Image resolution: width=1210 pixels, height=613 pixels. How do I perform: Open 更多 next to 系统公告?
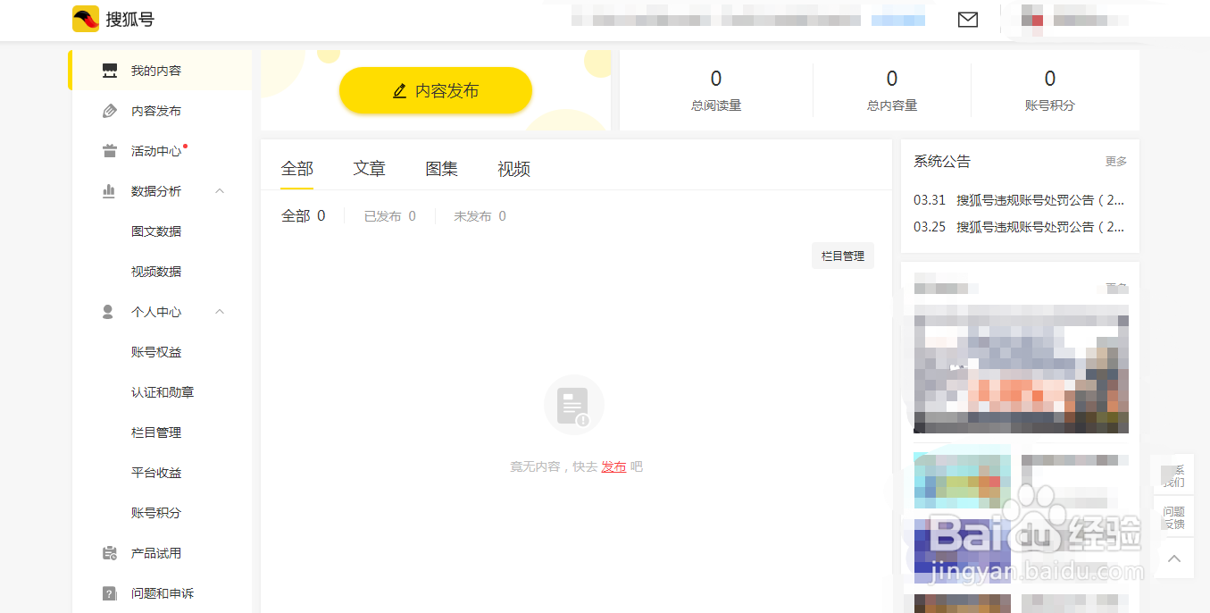pos(1118,161)
